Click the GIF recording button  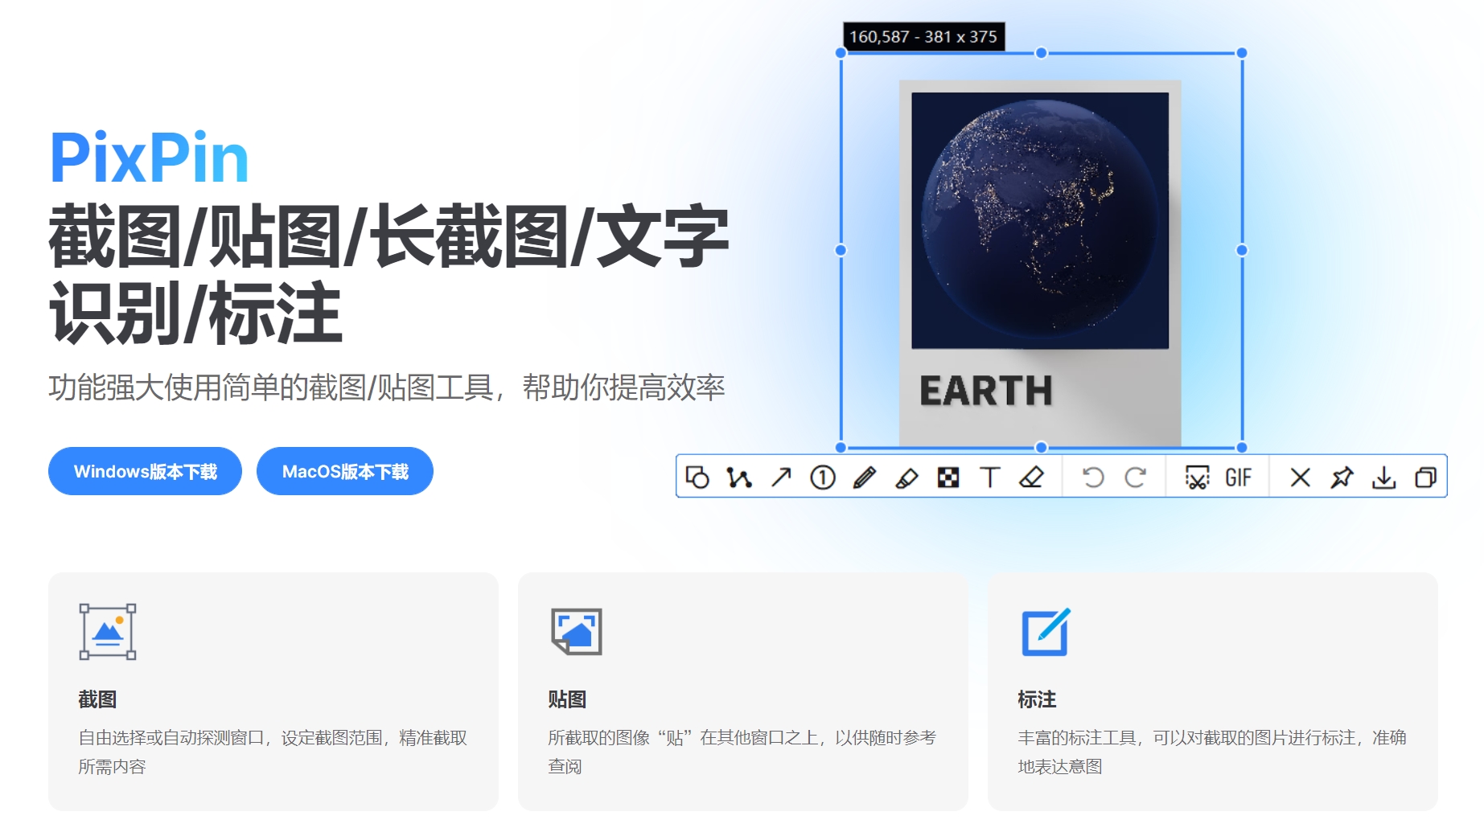click(1239, 478)
